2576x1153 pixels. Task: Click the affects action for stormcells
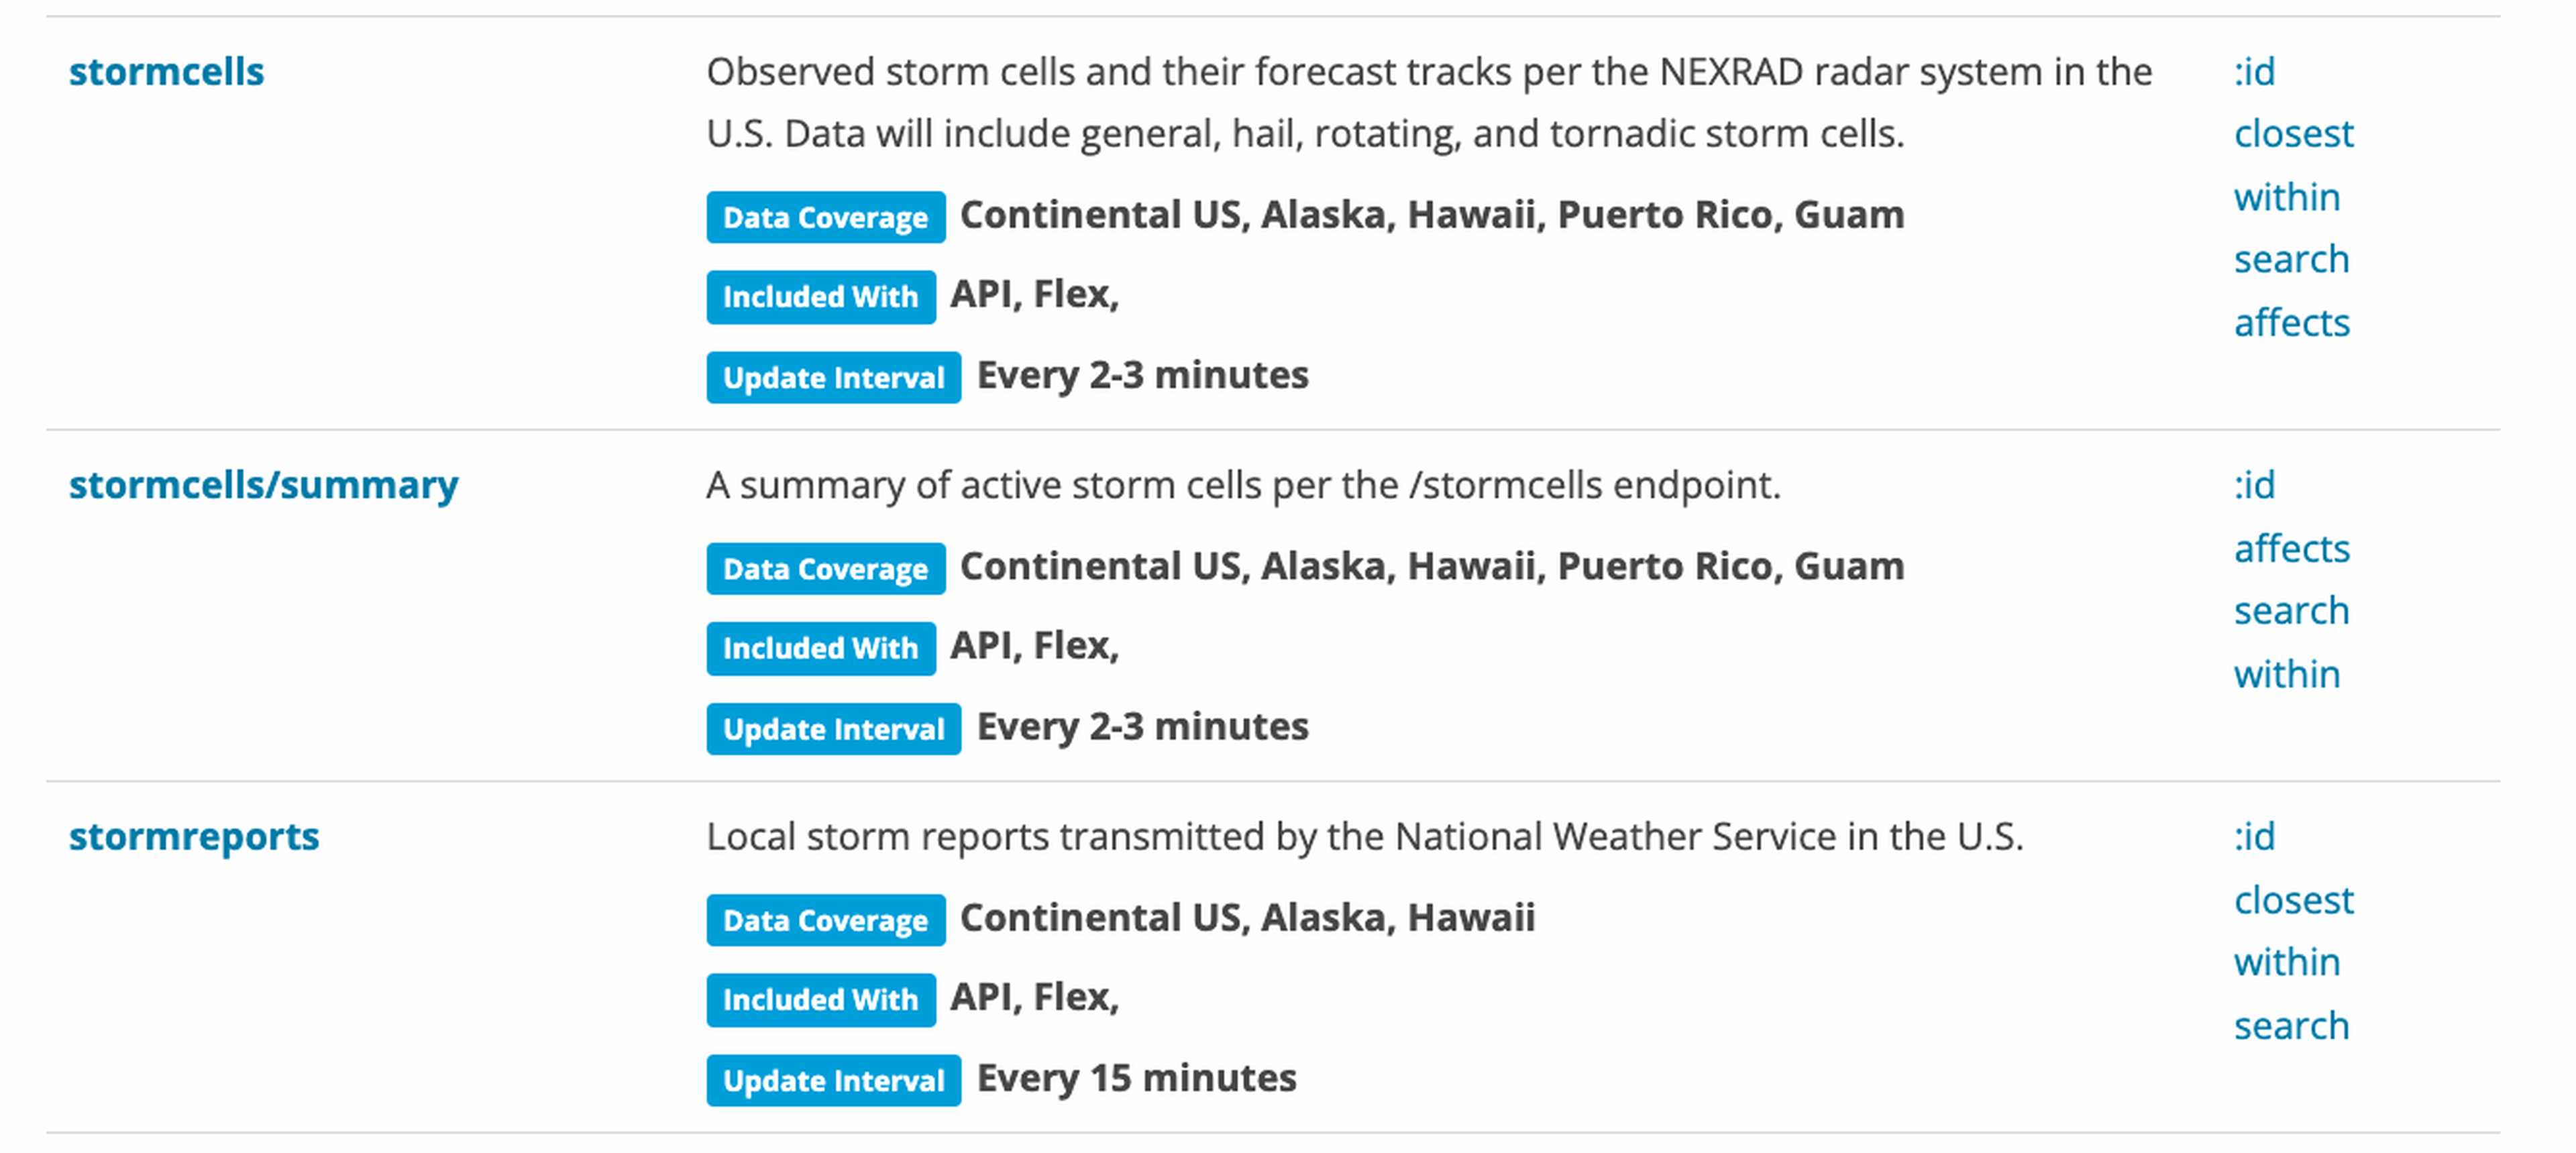point(2291,323)
